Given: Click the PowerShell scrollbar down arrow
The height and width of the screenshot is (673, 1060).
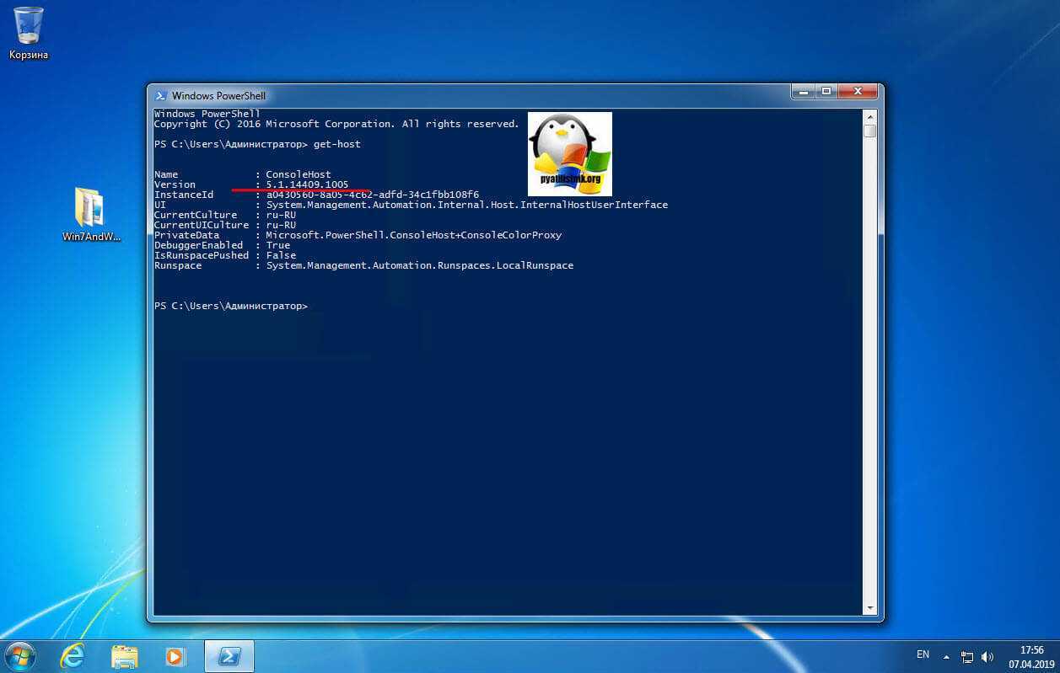Looking at the screenshot, I should tap(870, 608).
